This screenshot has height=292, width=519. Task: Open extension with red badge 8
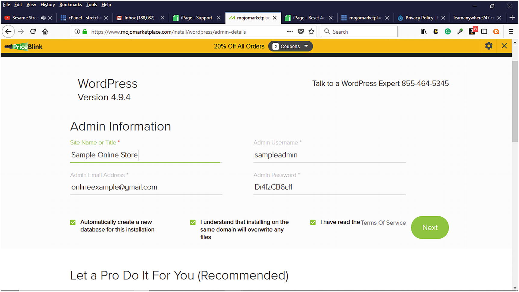click(473, 31)
